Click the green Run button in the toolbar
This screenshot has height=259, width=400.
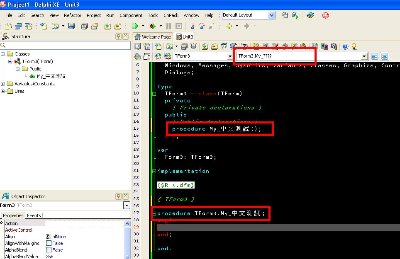click(135, 26)
